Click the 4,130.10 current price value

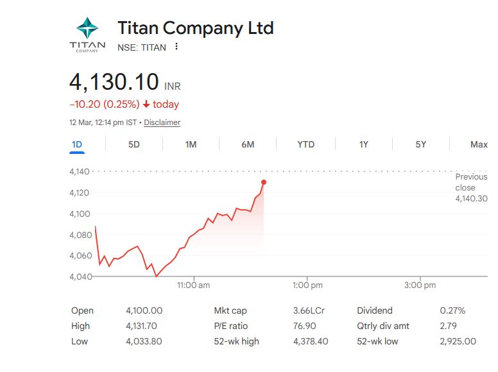tap(114, 82)
